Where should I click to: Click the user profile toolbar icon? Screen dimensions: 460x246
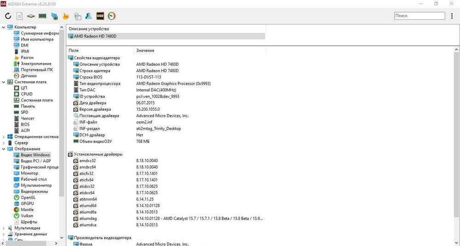(x=89, y=16)
